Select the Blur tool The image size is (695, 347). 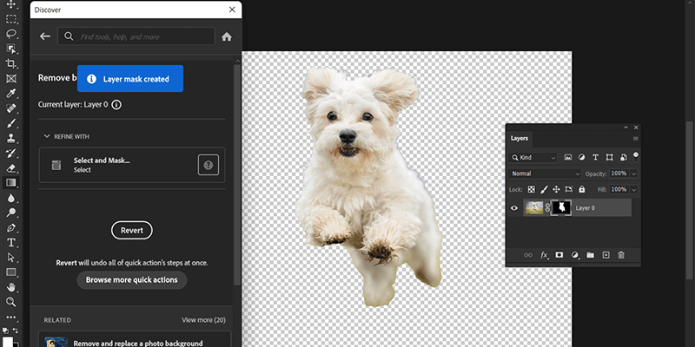(x=11, y=198)
